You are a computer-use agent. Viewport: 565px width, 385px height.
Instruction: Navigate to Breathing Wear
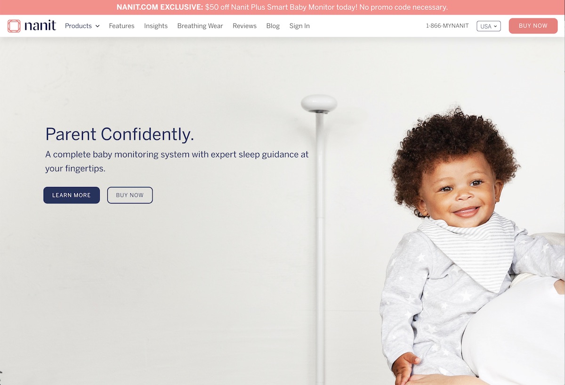(200, 26)
